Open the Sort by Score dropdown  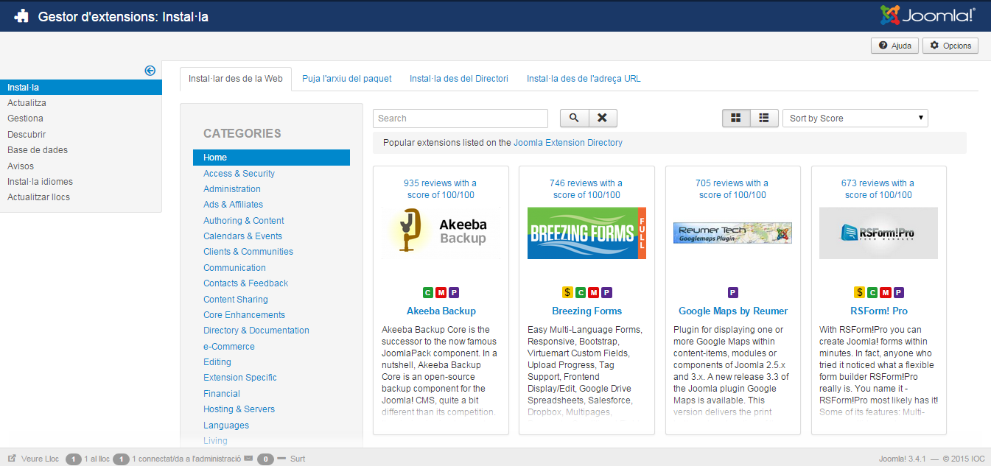coord(855,118)
